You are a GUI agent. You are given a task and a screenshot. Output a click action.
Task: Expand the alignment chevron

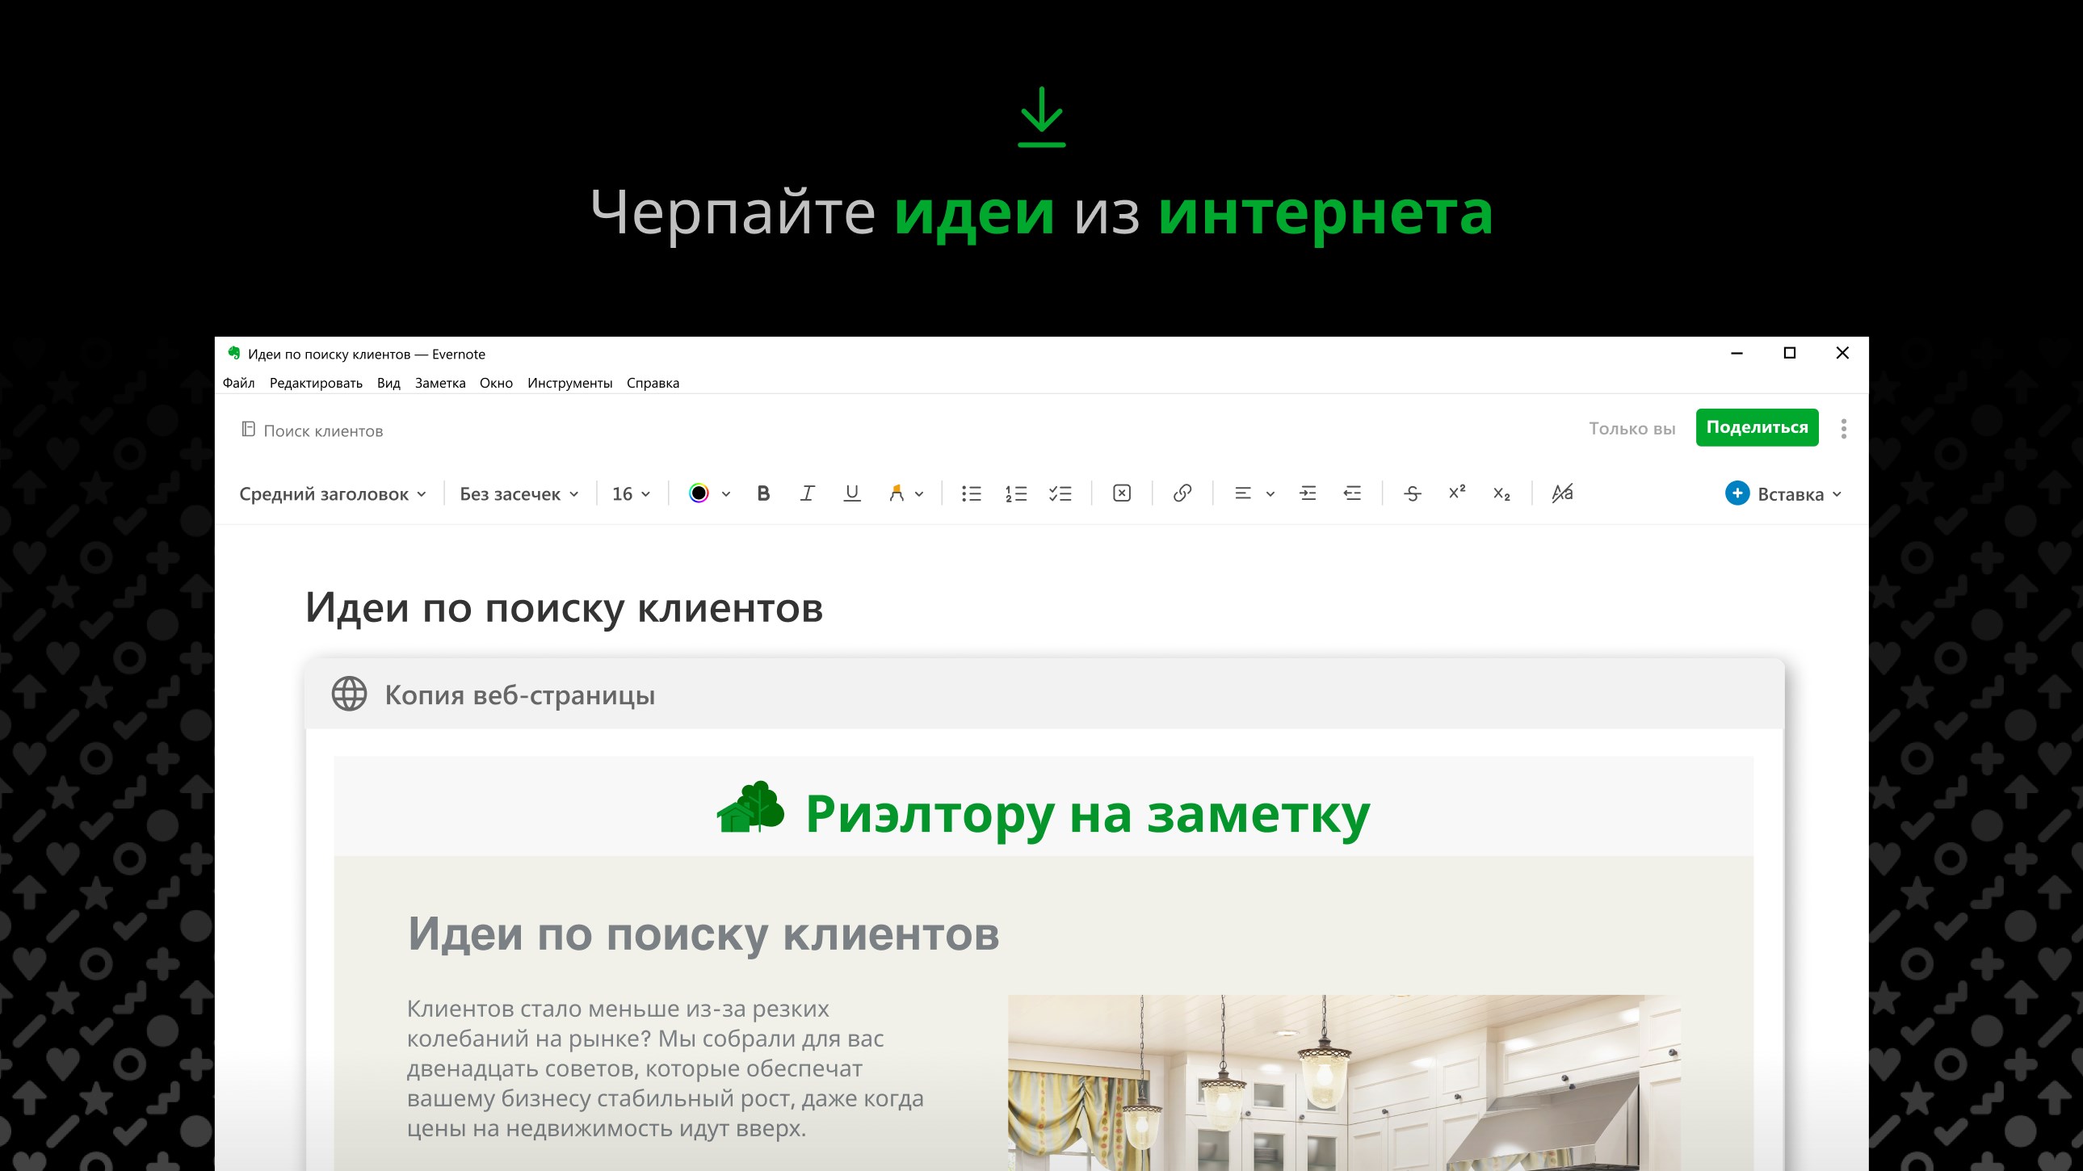coord(1270,494)
